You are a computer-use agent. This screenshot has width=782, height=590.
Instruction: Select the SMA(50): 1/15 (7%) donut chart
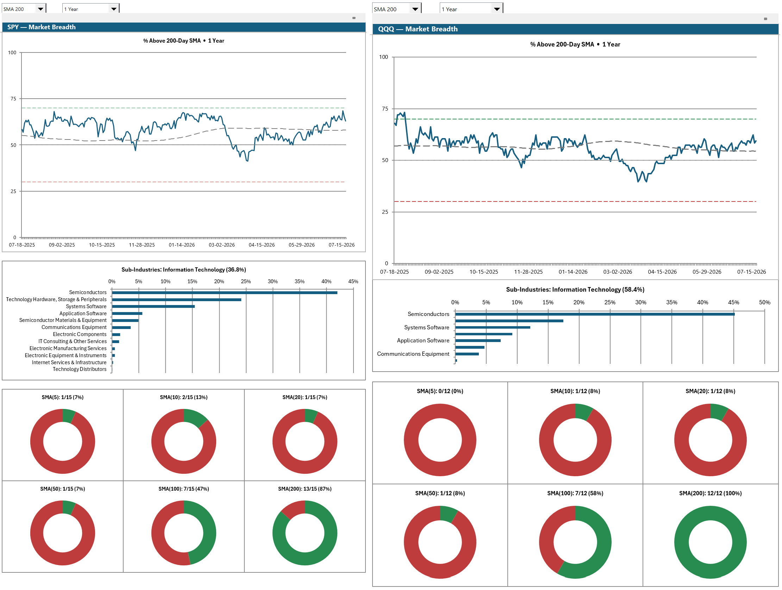[63, 533]
